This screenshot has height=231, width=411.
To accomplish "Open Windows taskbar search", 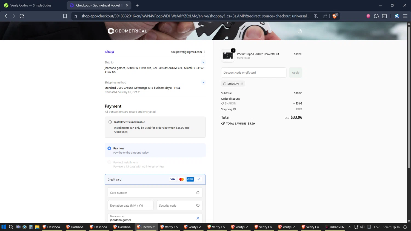I will coord(11,227).
